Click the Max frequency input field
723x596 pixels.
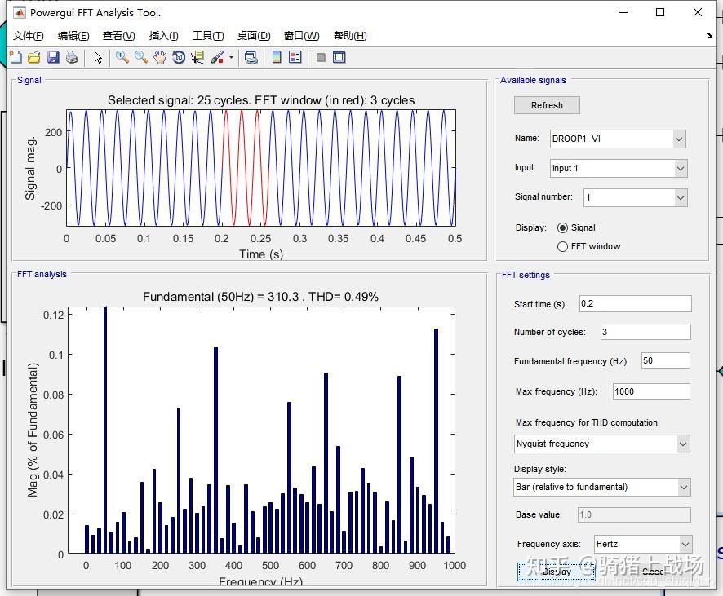(650, 391)
